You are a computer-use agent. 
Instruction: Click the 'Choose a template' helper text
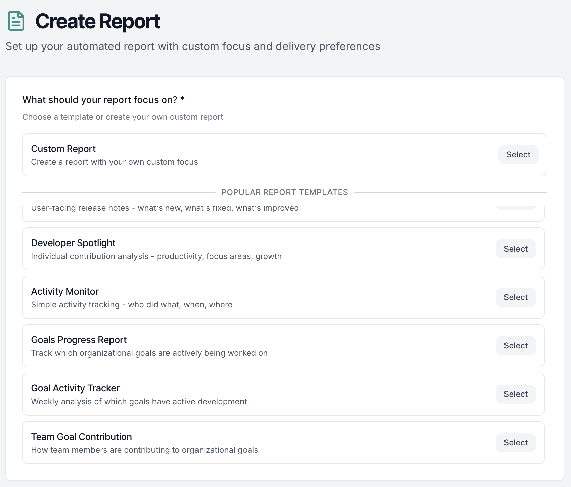click(x=123, y=117)
